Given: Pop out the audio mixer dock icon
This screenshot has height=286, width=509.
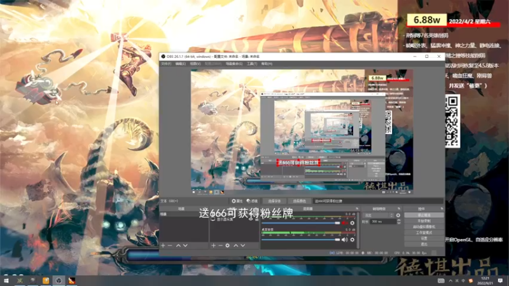Looking at the screenshot, I should 357,208.
